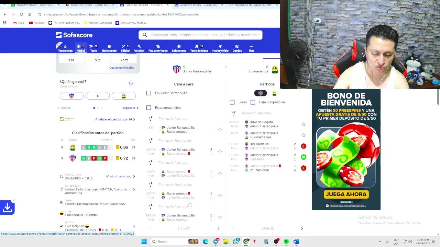Favorite the 25/3/24 Junior vs Bucaramanga match

click(x=220, y=217)
